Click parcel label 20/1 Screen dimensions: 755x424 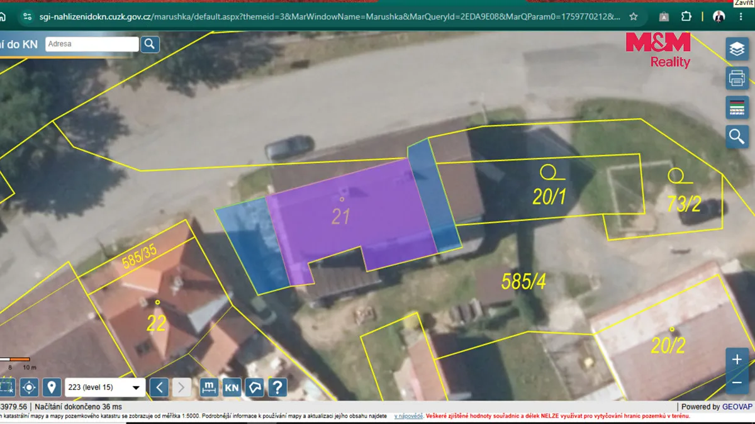pyautogui.click(x=549, y=197)
